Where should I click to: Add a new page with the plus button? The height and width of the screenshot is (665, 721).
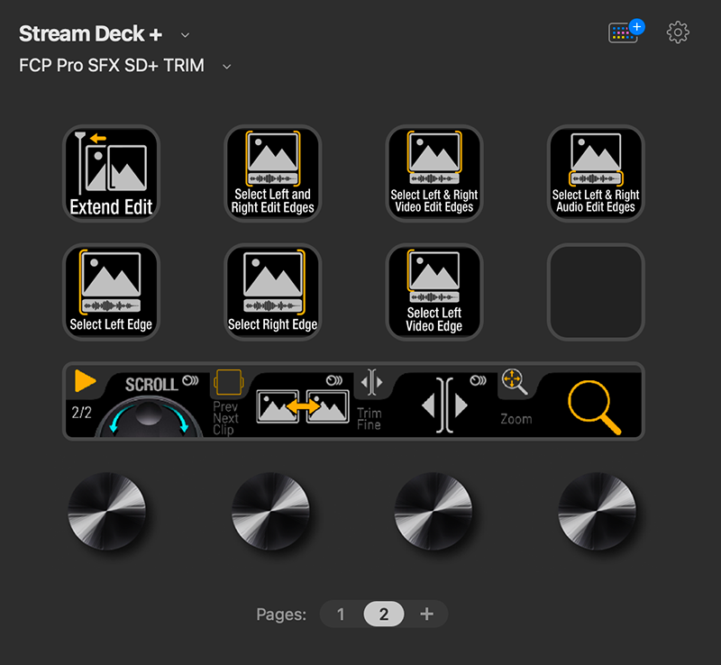point(426,614)
